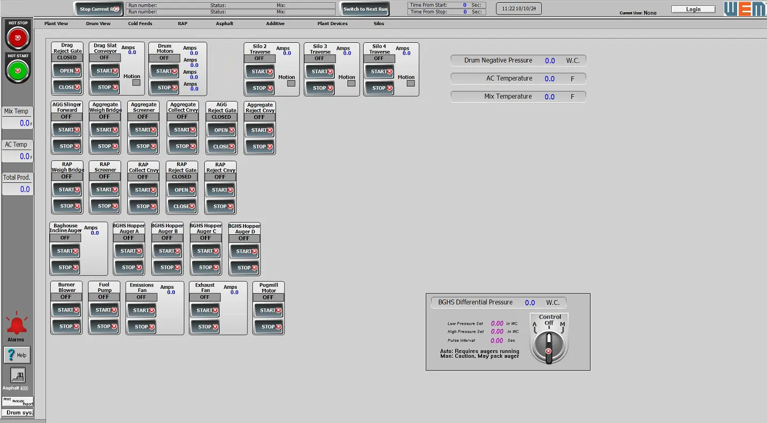The width and height of the screenshot is (767, 423).
Task: Click the Help question mark button
Action: click(17, 355)
